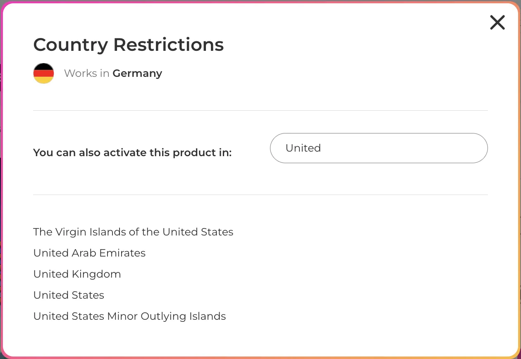Focus the country search input field
Screen dimensions: 521x359
coord(379,148)
